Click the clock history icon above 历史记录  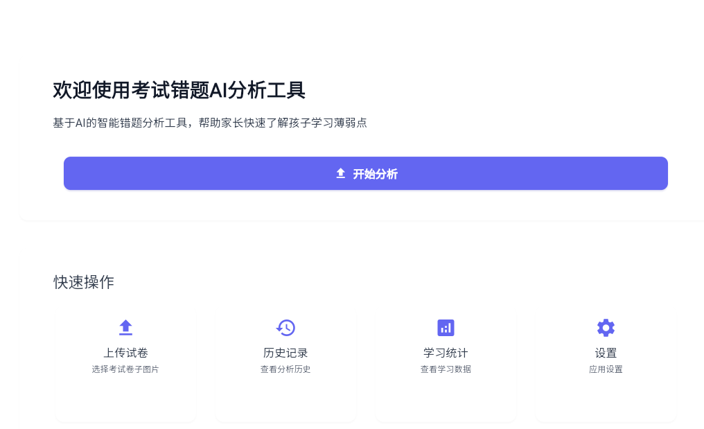pos(285,327)
